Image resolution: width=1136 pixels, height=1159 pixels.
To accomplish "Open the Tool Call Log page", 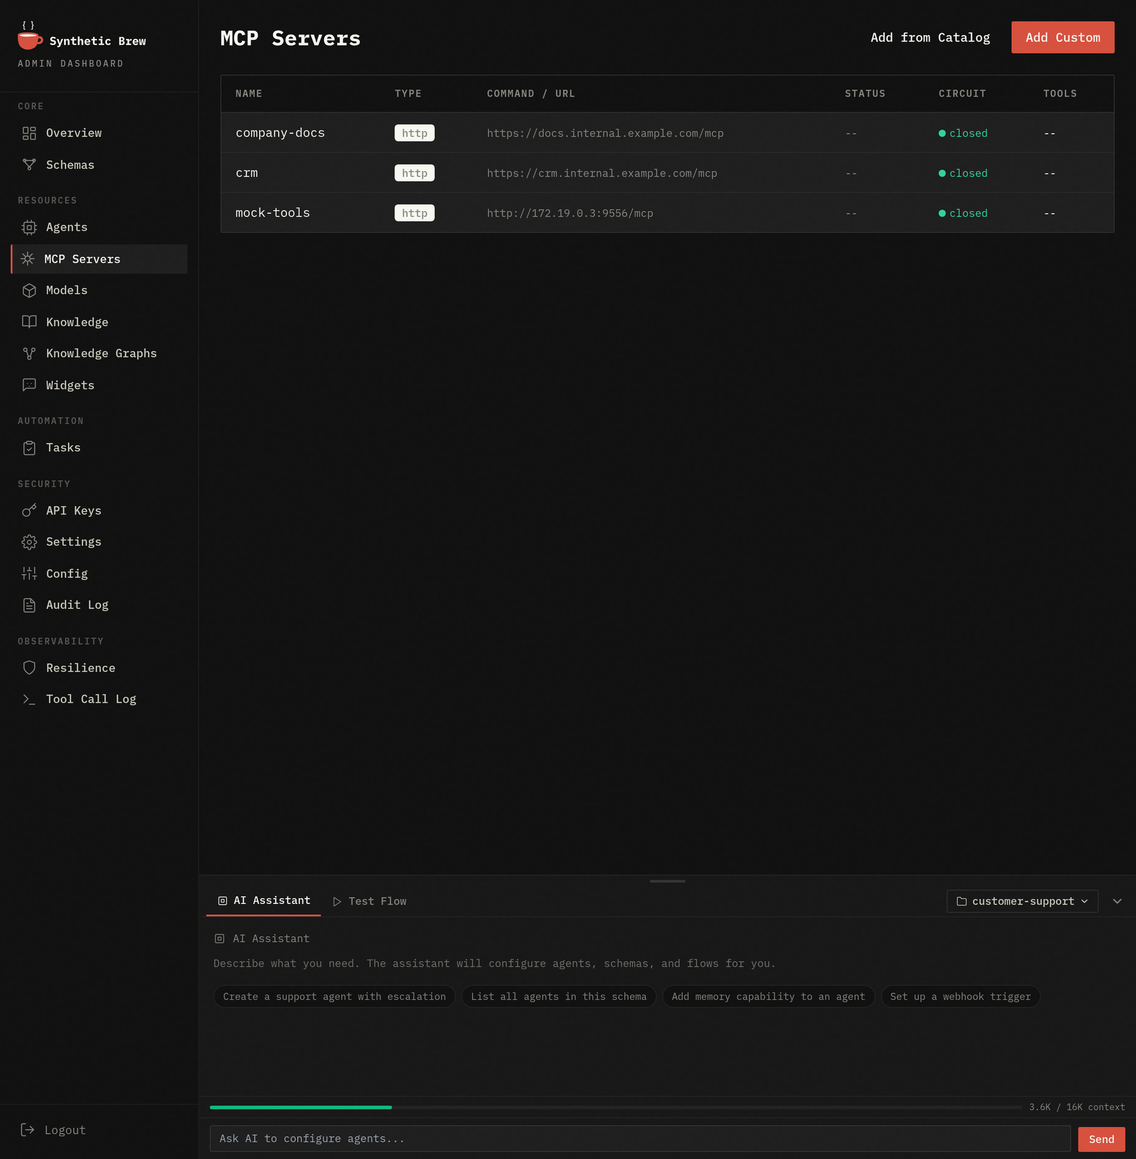I will (x=99, y=699).
